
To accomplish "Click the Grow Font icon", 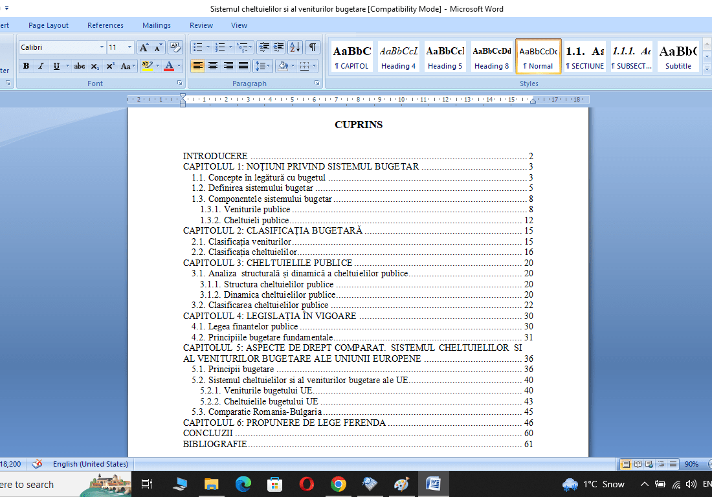I will click(144, 47).
